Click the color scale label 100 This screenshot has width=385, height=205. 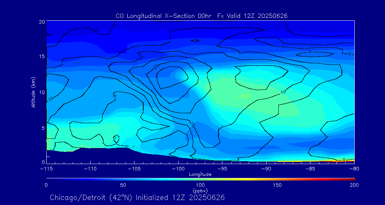click(201, 185)
